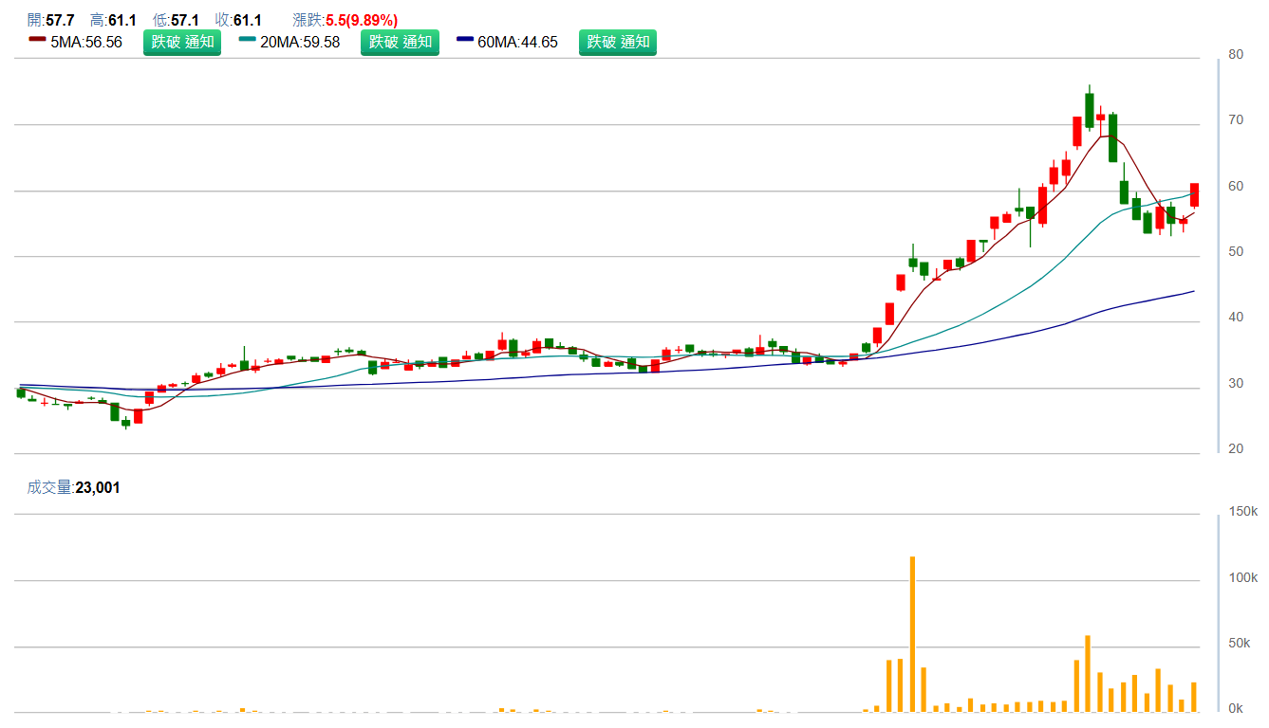Select the 20MA:59.58 legend label
Screen dimensions: 1269x728
click(x=300, y=42)
